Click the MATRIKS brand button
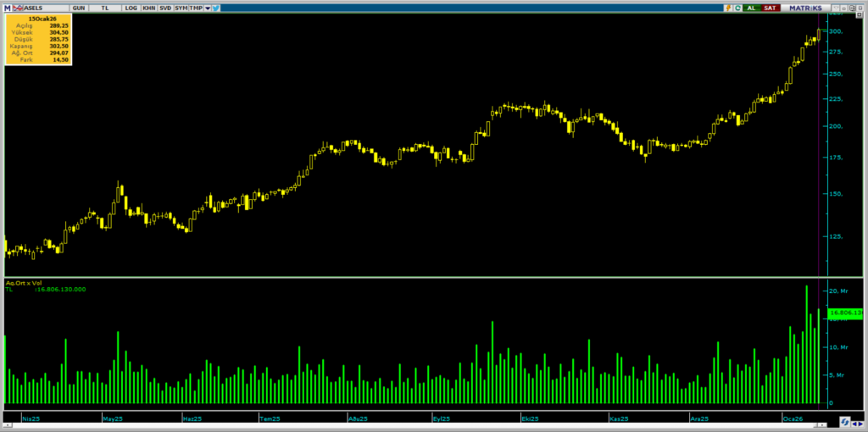Viewport: 868px width, 432px height. click(x=805, y=8)
